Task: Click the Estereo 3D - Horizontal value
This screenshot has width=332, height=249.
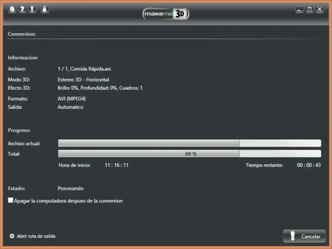Action: (83, 80)
